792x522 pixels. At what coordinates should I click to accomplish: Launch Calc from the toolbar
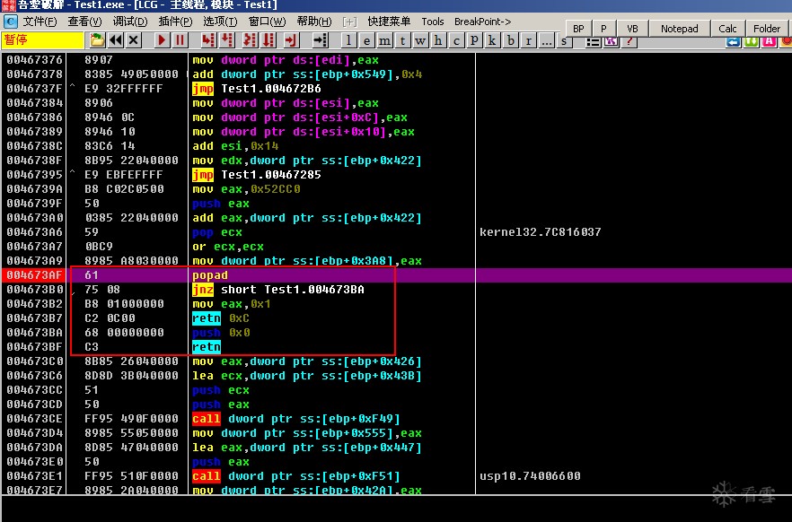pos(727,29)
